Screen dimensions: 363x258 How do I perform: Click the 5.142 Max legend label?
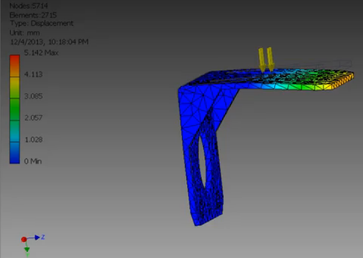click(x=41, y=53)
